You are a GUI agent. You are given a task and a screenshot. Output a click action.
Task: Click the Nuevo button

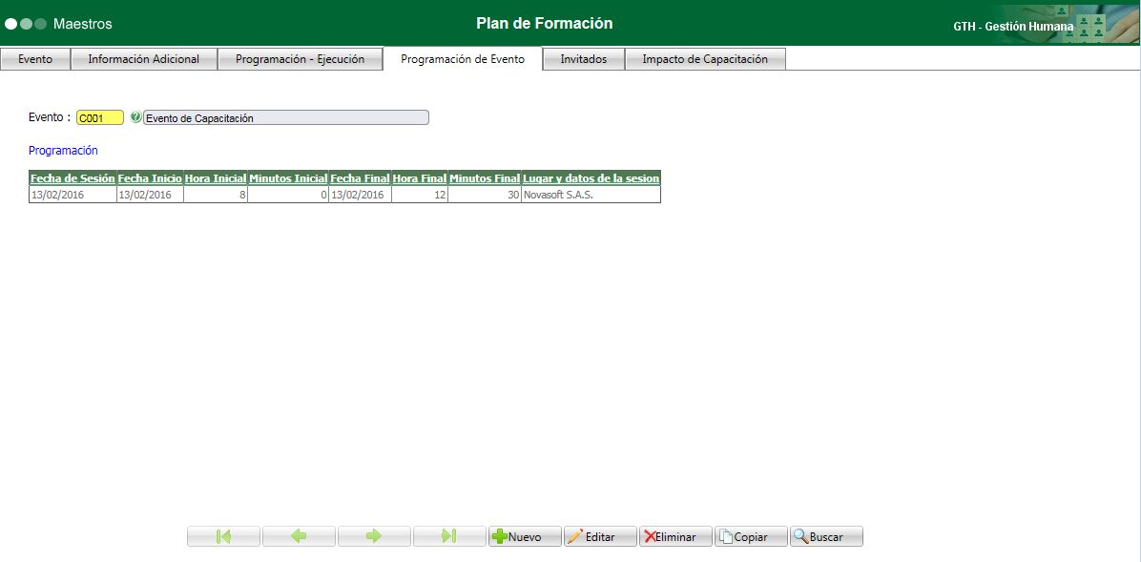coord(525,536)
